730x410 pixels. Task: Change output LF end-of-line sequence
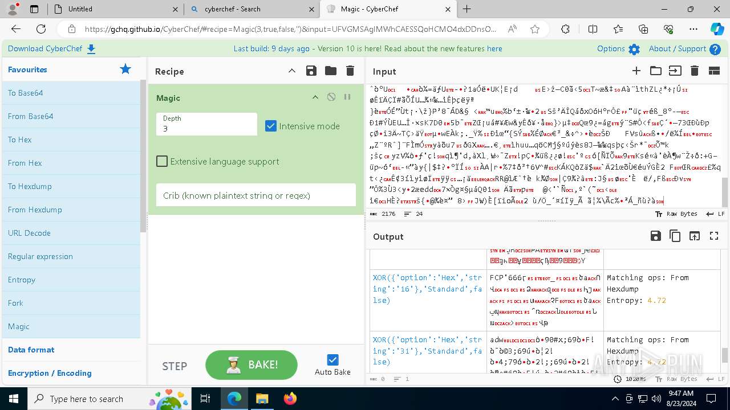pyautogui.click(x=715, y=379)
